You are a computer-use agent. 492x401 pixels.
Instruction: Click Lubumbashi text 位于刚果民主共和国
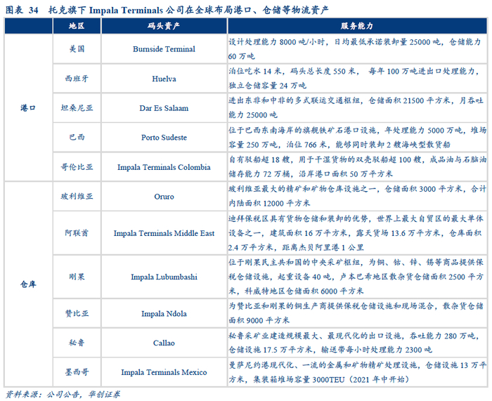pos(266,263)
